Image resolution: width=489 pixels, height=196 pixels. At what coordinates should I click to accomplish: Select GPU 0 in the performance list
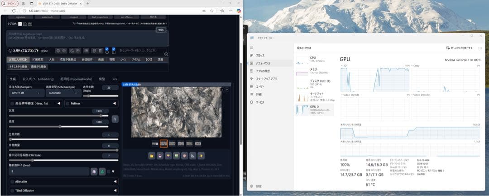tap(314, 110)
